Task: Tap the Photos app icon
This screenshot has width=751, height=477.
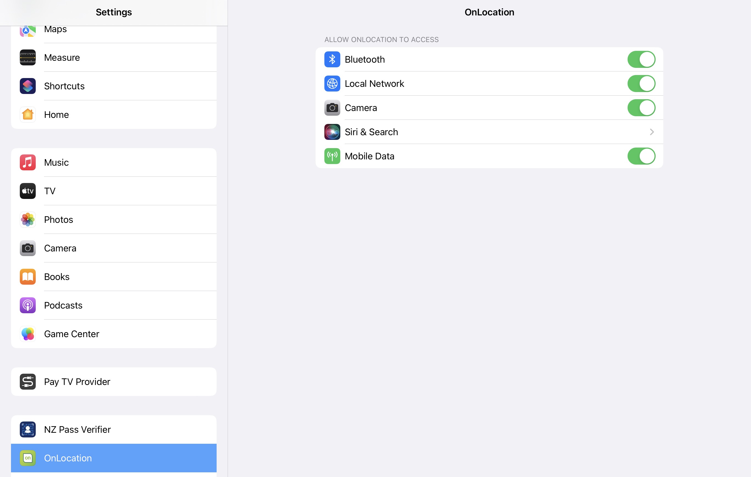Action: point(28,220)
